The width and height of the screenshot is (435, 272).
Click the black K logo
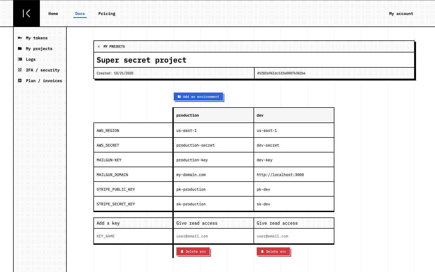[x=27, y=13]
